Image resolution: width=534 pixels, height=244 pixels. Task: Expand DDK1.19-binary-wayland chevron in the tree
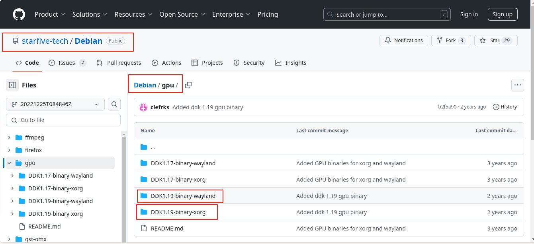point(12,201)
